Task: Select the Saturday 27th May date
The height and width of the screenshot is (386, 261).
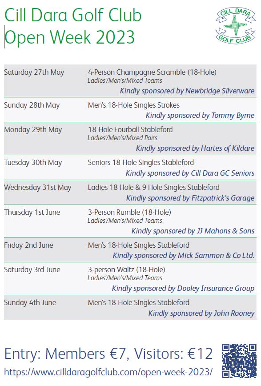Action: click(x=34, y=72)
